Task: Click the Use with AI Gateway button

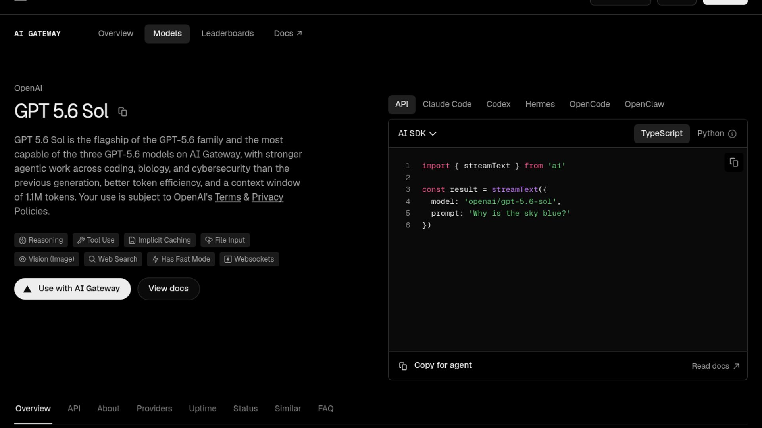Action: click(x=73, y=289)
